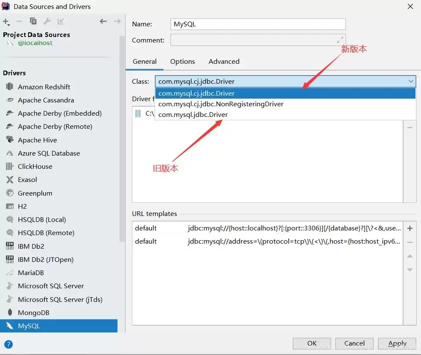Move URL template down with arrow
This screenshot has width=421, height=355.
[x=410, y=270]
